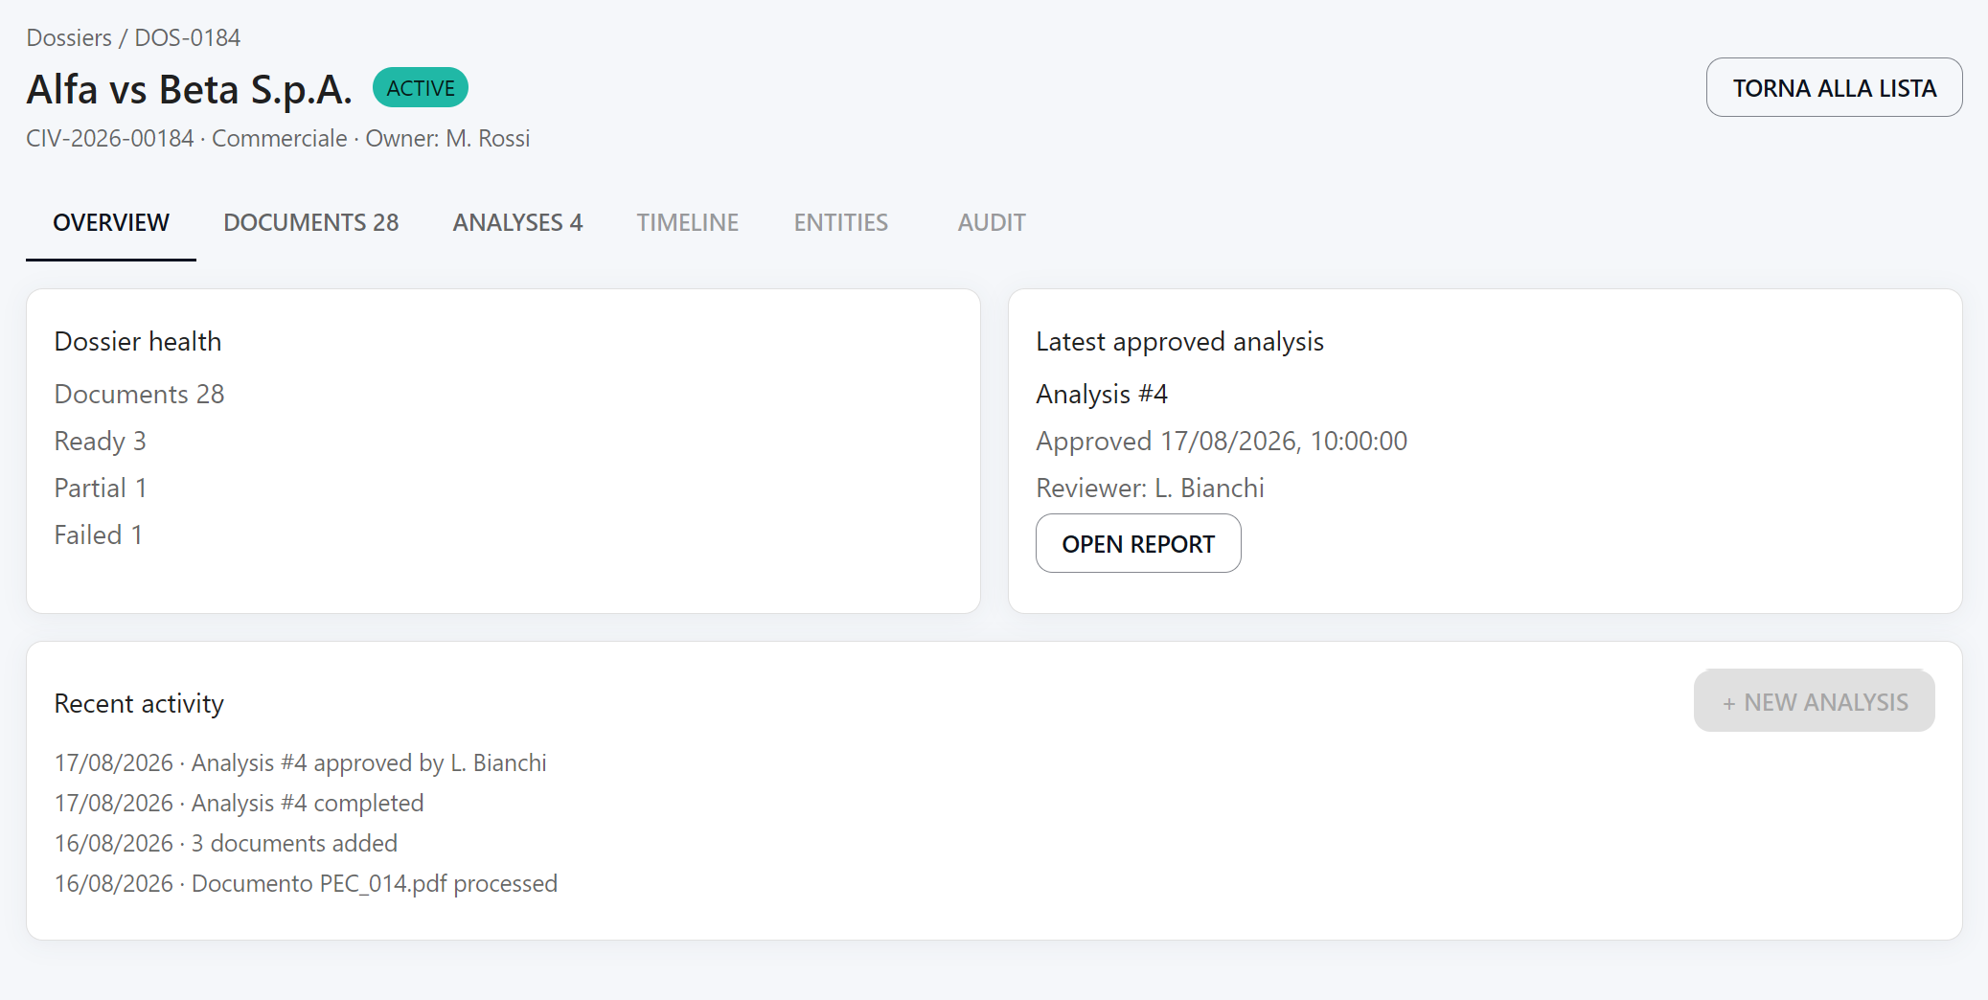
Task: Start a new analysis
Action: [x=1814, y=701]
